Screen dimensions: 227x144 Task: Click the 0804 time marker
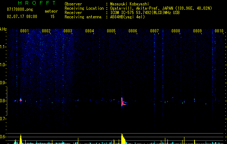point(90,31)
